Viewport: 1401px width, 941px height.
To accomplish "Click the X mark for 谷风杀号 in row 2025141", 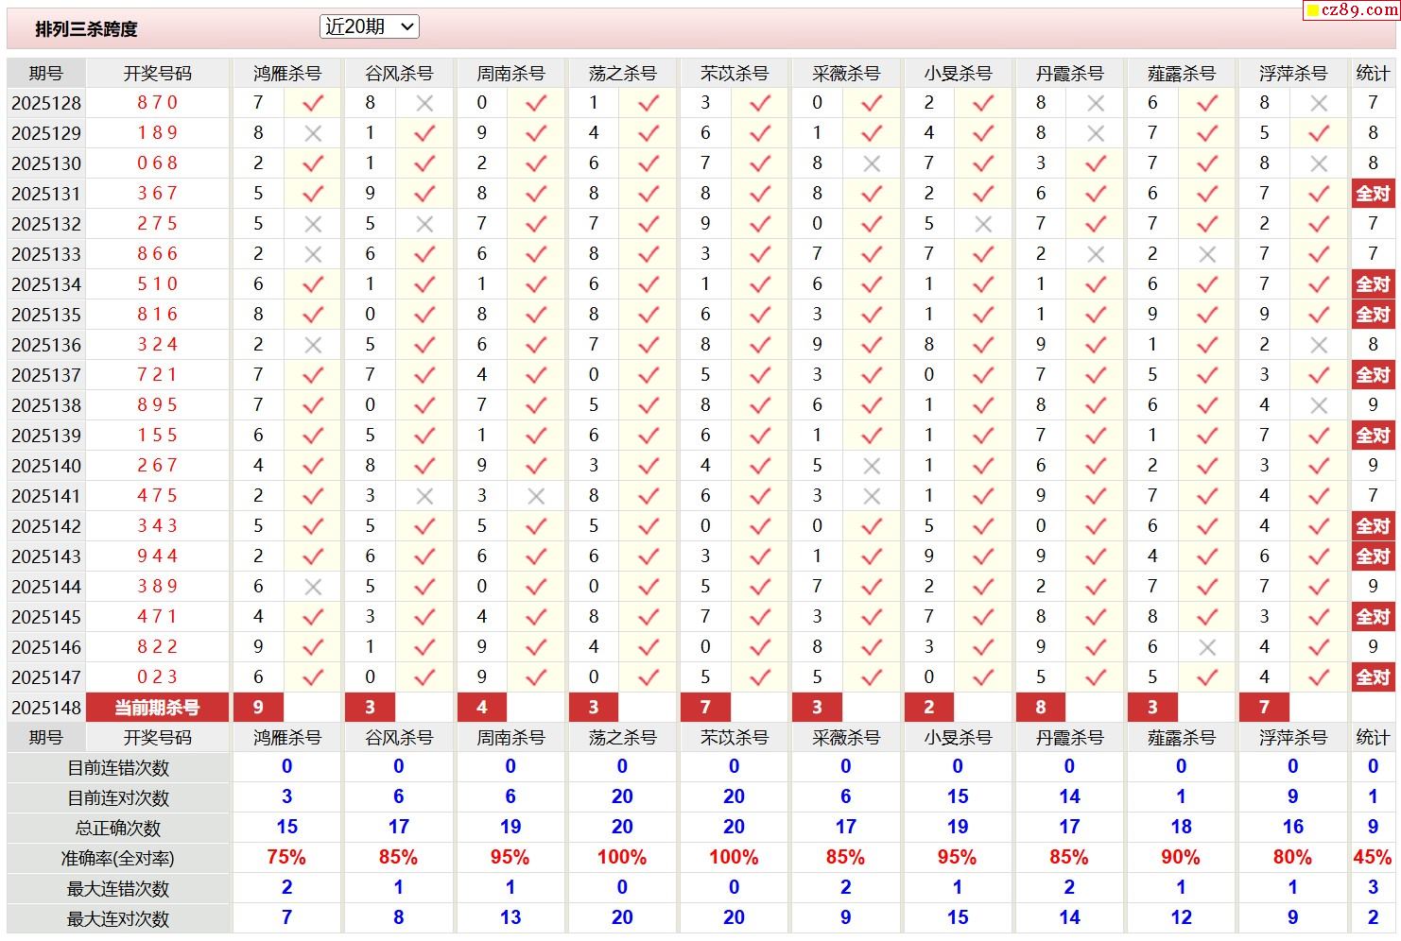I will (424, 496).
